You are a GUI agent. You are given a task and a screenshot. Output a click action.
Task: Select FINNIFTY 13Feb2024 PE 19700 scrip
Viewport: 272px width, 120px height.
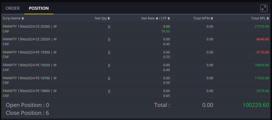click(x=30, y=78)
